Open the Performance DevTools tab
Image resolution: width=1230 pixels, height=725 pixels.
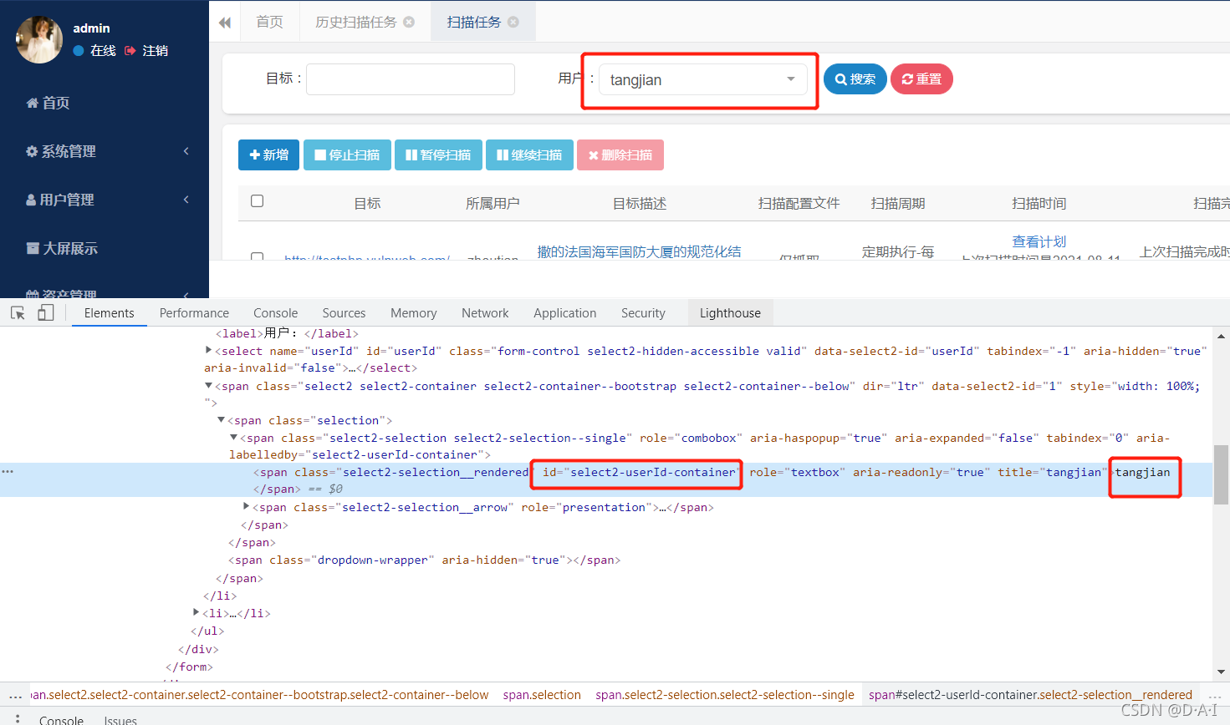point(194,313)
